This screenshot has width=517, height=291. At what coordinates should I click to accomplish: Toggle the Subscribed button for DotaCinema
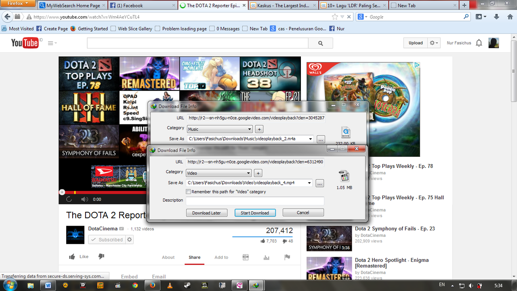[x=107, y=240]
